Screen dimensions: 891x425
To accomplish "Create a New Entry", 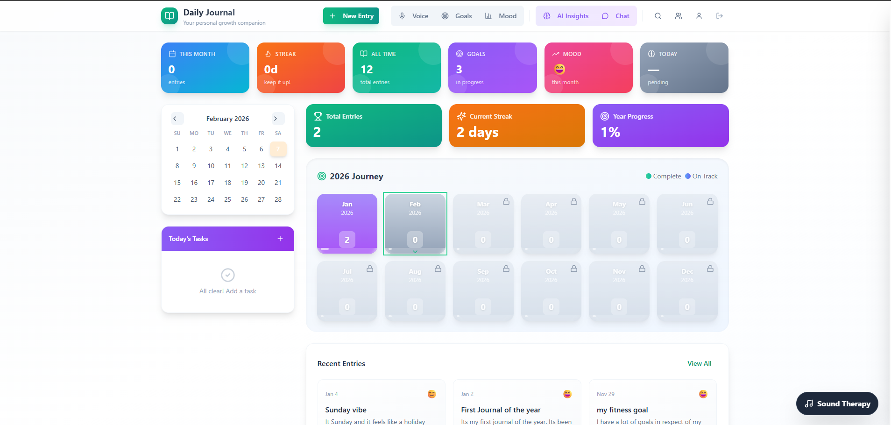I will pos(351,16).
